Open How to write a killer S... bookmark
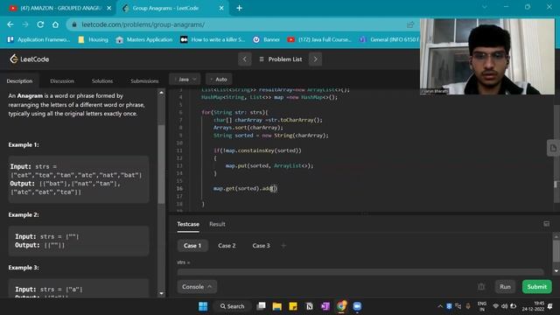560x315 pixels. coord(213,39)
